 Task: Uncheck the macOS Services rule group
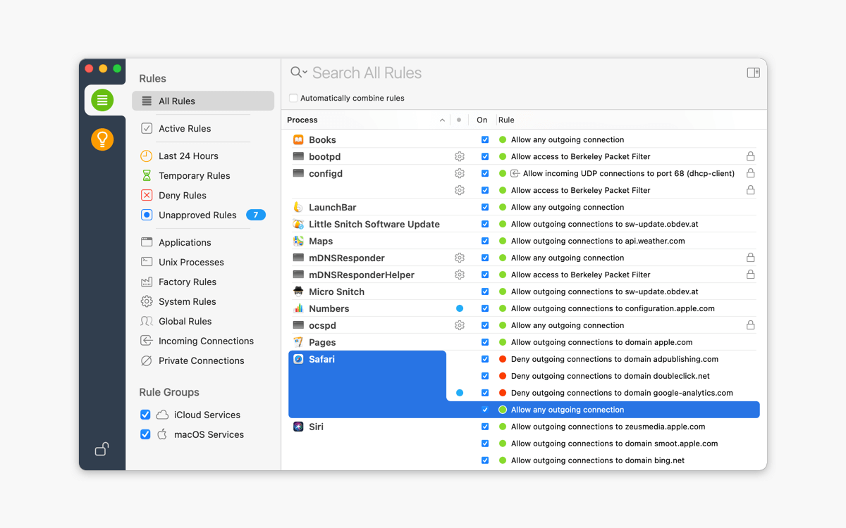click(145, 434)
